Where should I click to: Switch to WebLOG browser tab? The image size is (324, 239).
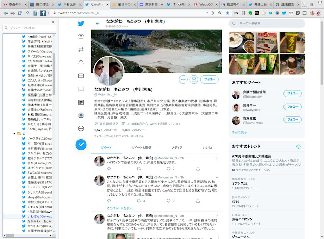click(x=206, y=4)
